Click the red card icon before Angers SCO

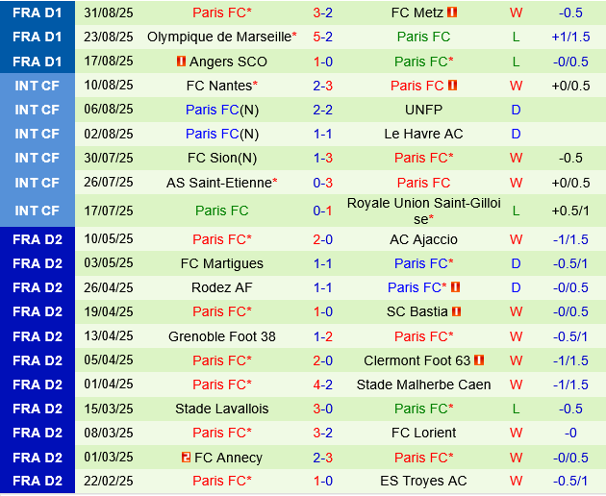click(x=181, y=62)
